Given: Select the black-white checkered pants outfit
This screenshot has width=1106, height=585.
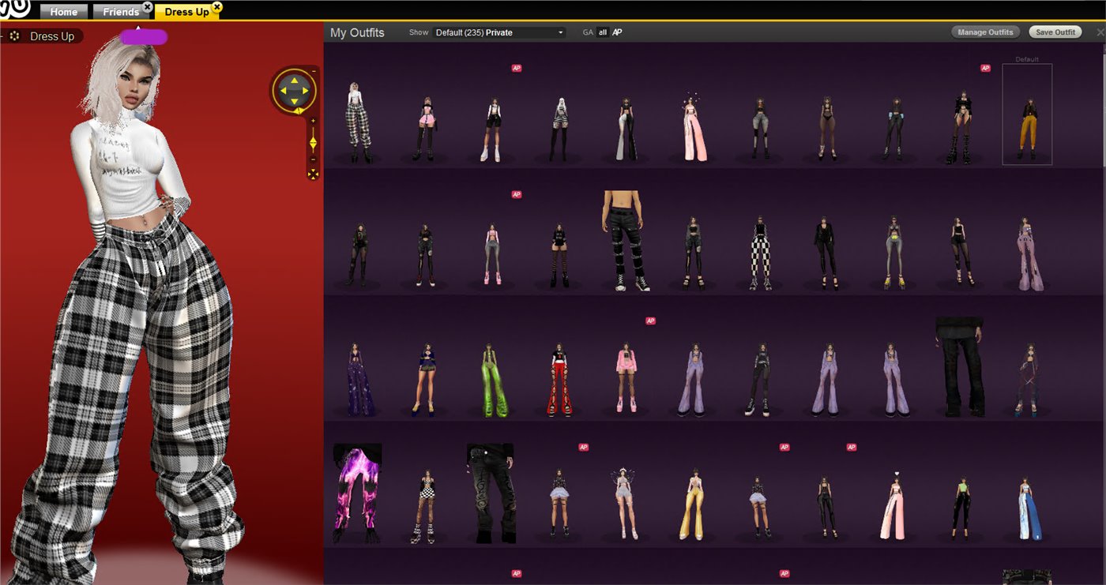Looking at the screenshot, I should point(760,253).
